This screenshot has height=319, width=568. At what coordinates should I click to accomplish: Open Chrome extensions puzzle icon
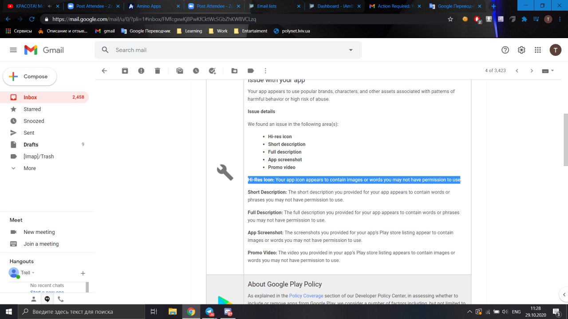tap(524, 19)
